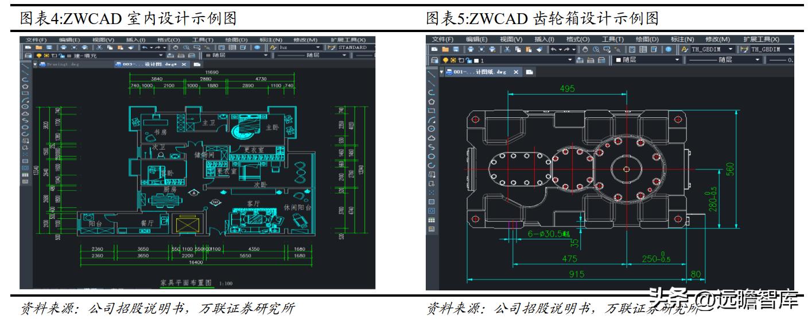Toggle layer on/off bulb in gearbox window
Viewport: 808px width, 319px height.
pos(445,60)
